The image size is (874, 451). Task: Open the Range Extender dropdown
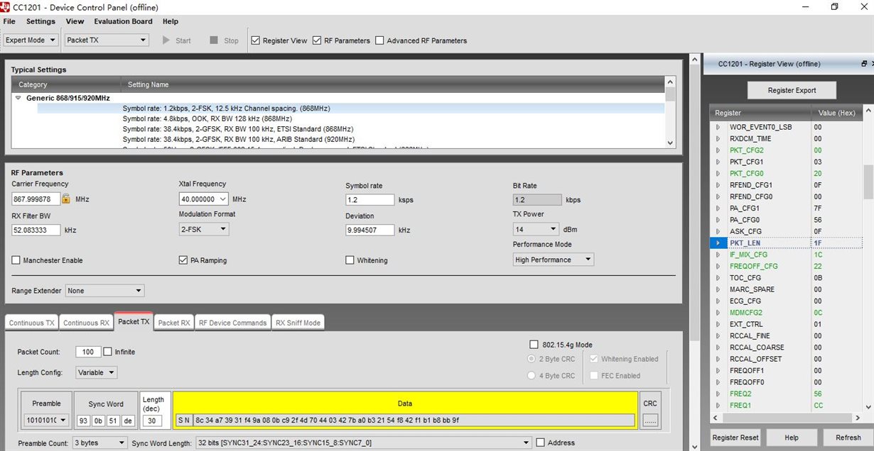point(104,291)
